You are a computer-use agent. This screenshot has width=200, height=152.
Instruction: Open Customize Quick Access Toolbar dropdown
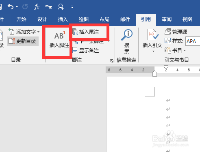(72, 7)
